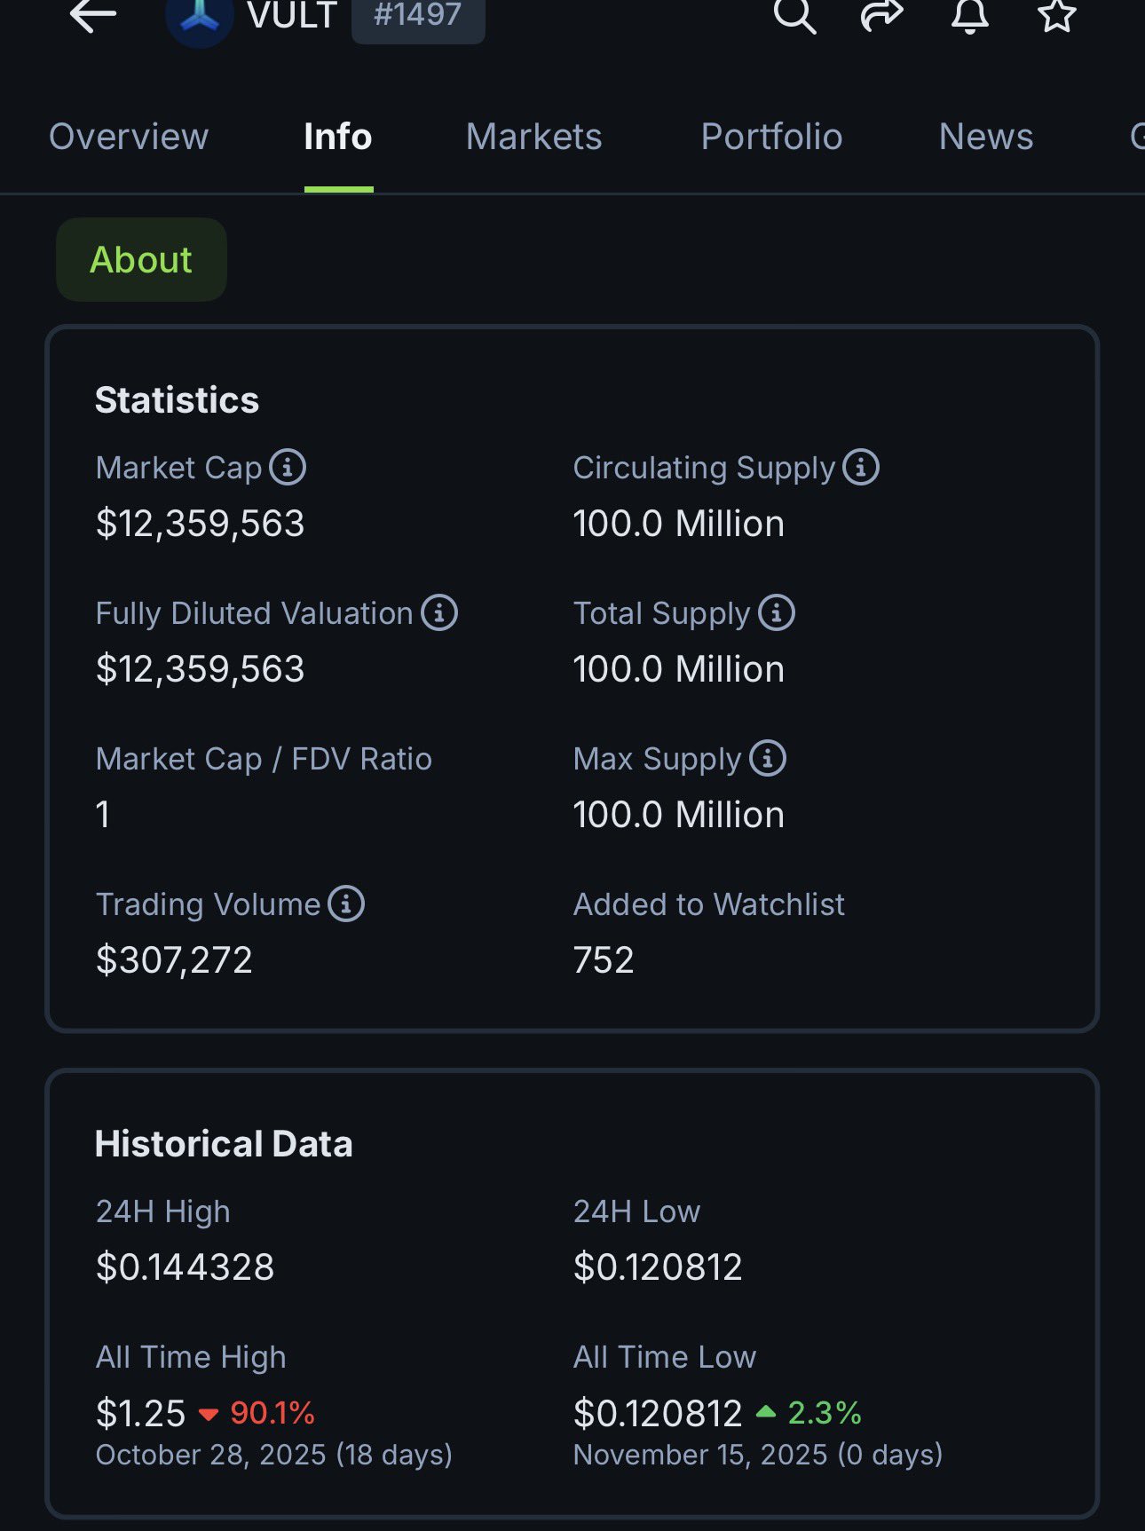Tap the back arrow icon
Viewport: 1145px width, 1531px height.
[93, 15]
